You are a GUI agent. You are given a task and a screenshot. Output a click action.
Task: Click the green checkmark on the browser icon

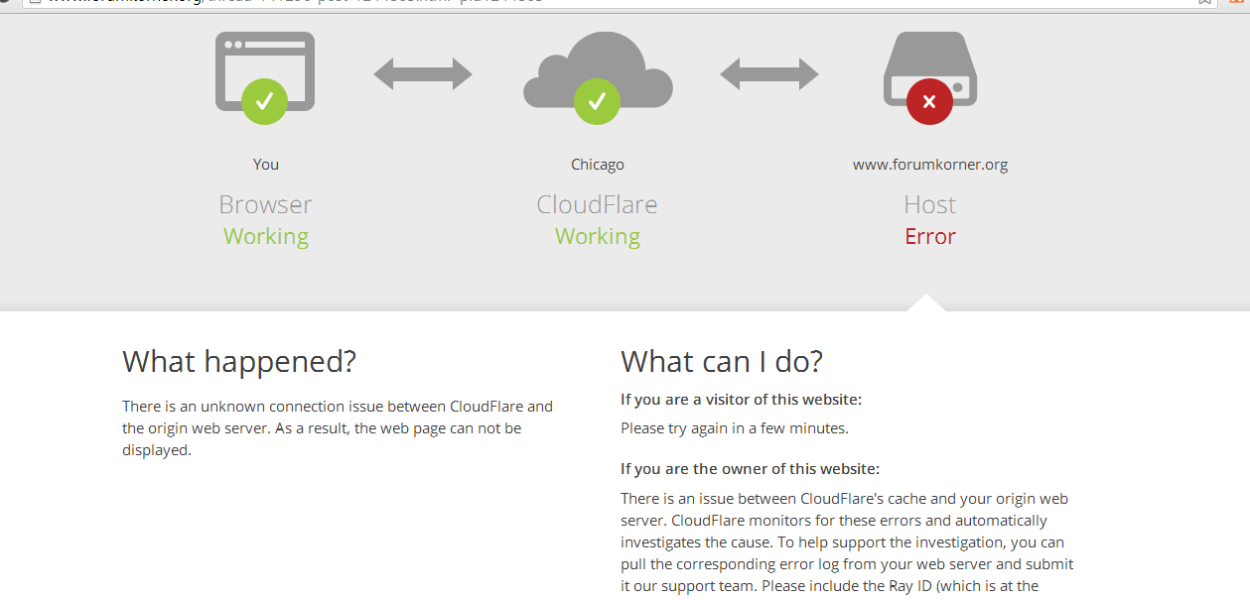pyautogui.click(x=264, y=101)
